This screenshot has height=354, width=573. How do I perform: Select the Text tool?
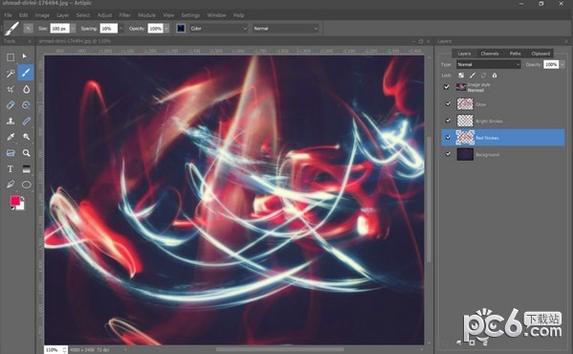tap(11, 168)
